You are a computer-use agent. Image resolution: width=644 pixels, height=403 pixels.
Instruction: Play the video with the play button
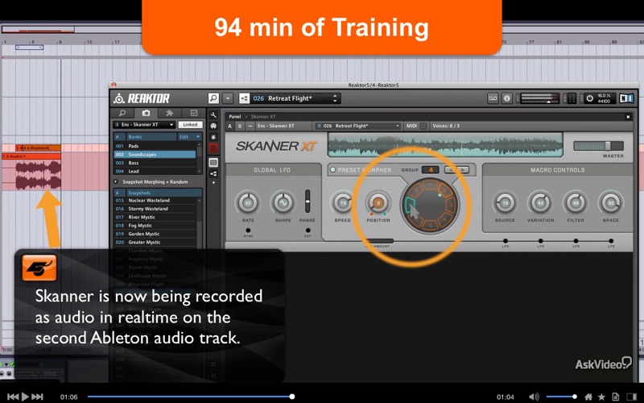pyautogui.click(x=25, y=397)
